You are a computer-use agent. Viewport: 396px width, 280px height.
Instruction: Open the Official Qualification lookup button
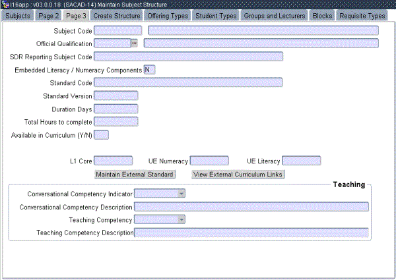(x=134, y=43)
